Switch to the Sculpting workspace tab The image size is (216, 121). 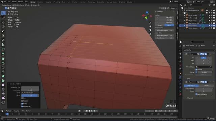(48, 2)
